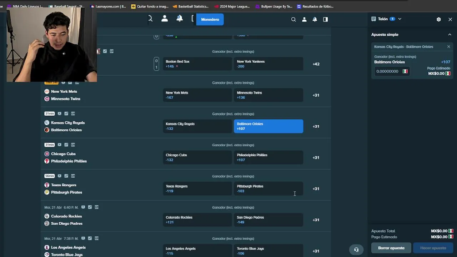Viewport: 457px width, 257px height.
Task: Focus the bet amount 0.00000000 field
Action: click(x=391, y=71)
